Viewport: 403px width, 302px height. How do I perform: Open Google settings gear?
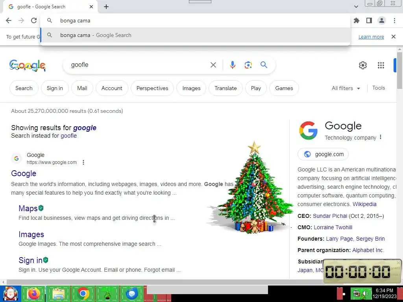[362, 65]
